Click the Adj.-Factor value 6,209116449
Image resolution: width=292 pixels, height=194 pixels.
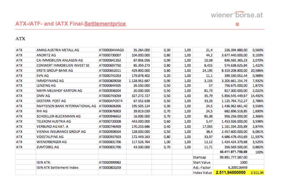[x=236, y=167]
